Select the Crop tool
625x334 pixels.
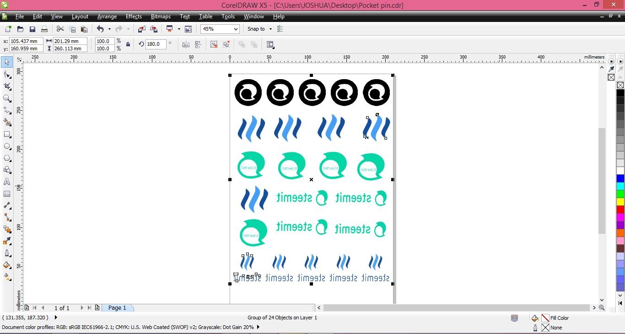[7, 86]
